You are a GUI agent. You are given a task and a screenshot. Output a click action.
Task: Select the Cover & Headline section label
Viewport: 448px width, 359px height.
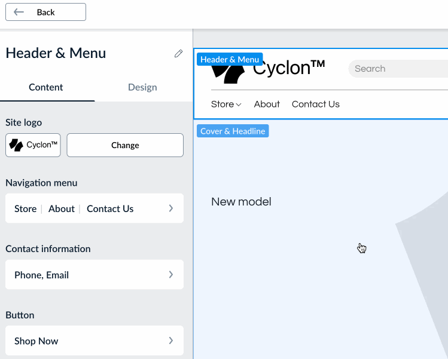pyautogui.click(x=233, y=131)
